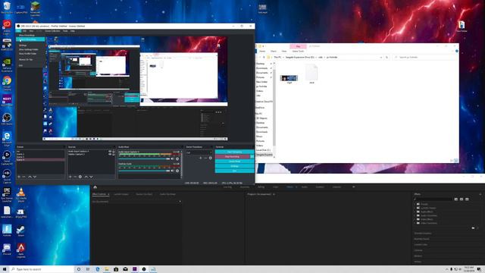Mute Desktop Audio in mixer
485x273 pixels.
[x=172, y=171]
